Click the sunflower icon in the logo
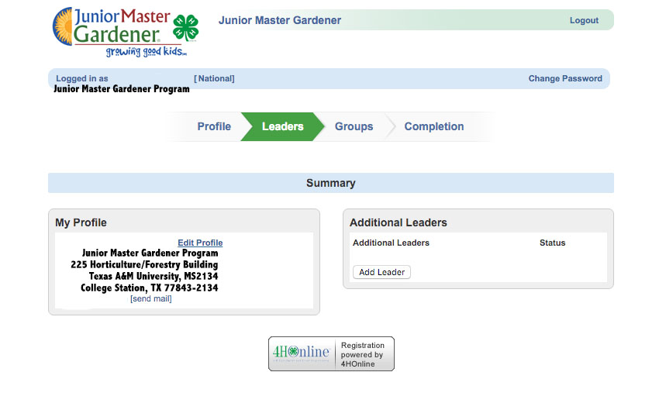This screenshot has height=410, width=666. click(63, 27)
